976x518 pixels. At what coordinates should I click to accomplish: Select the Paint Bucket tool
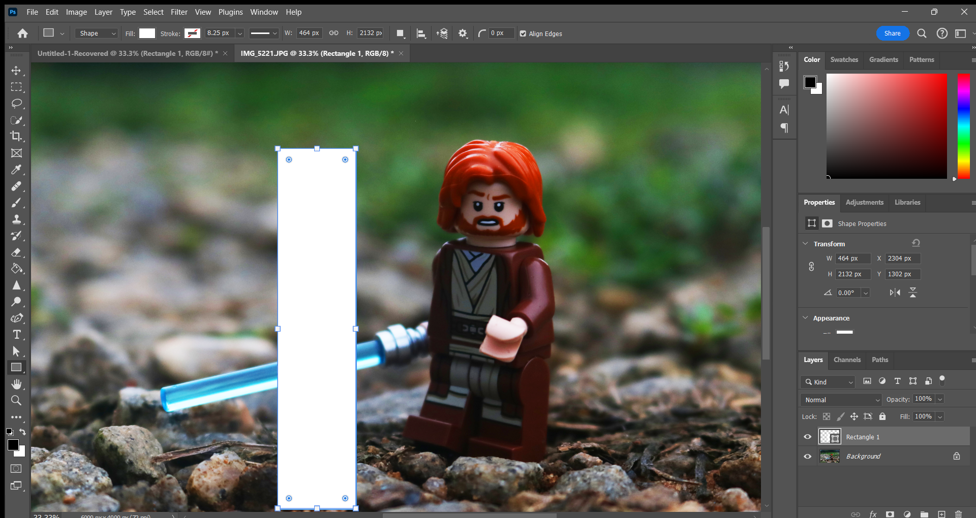click(16, 269)
